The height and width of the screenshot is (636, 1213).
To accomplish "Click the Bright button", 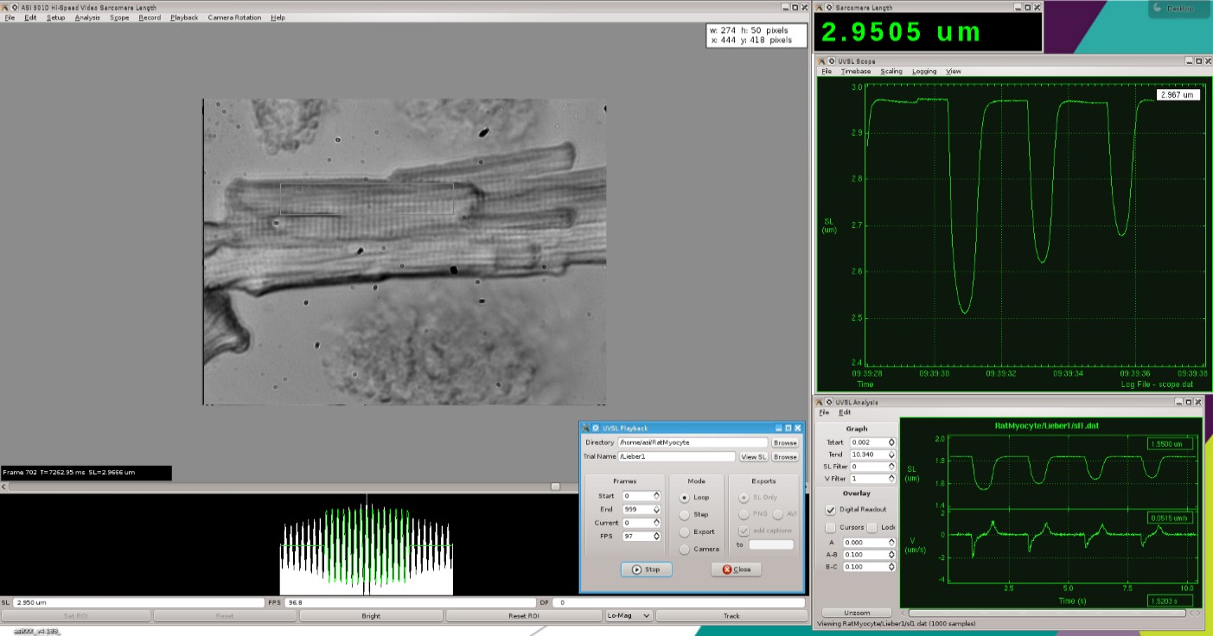I will pyautogui.click(x=371, y=616).
